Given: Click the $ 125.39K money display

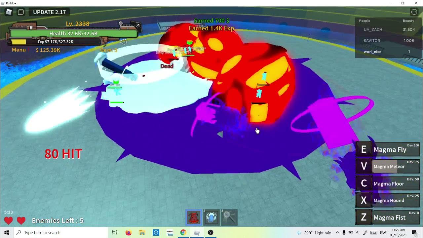Looking at the screenshot, I should [x=48, y=50].
